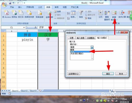
Task: Click the select-all corner of the sheet
Action: point(4,31)
